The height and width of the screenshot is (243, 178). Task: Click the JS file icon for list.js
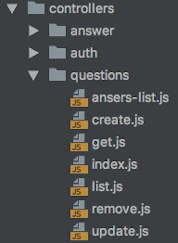coord(79,187)
